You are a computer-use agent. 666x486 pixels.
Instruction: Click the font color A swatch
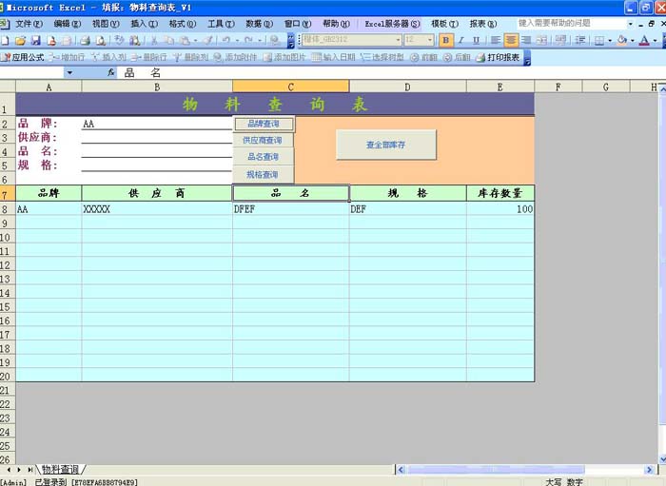644,41
